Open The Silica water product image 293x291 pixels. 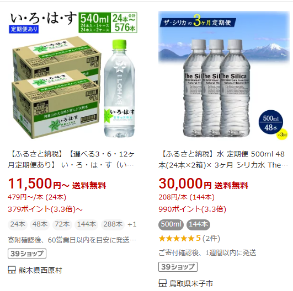(223, 75)
